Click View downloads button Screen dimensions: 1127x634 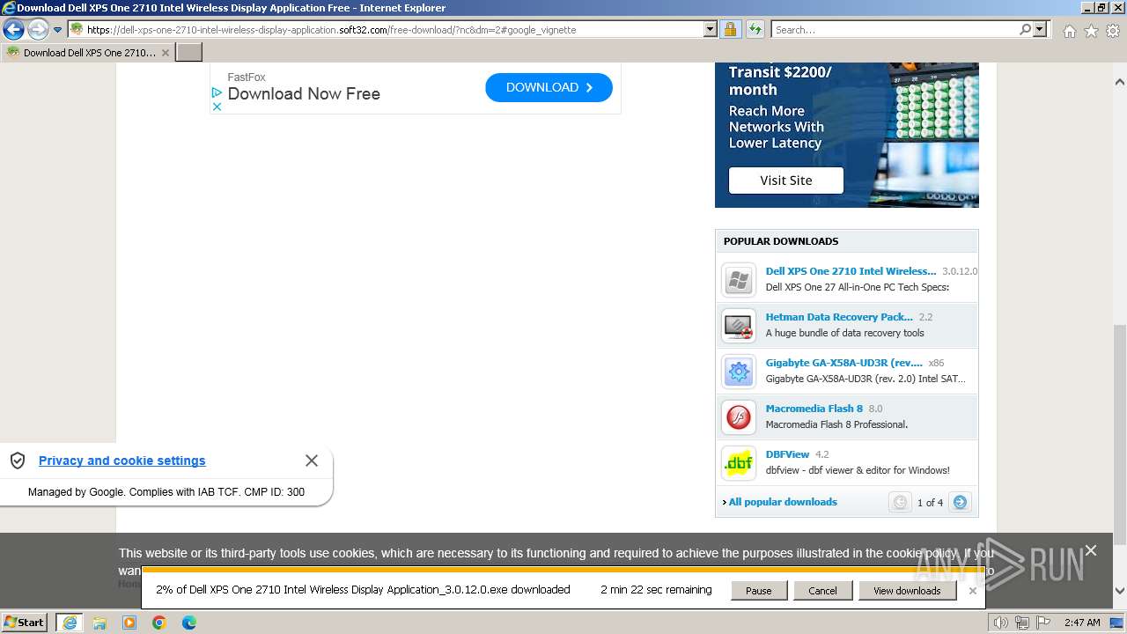click(907, 591)
